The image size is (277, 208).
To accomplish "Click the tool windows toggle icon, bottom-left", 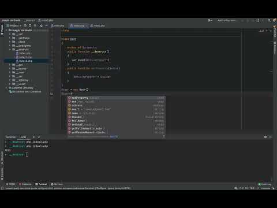I will (x=2, y=188).
